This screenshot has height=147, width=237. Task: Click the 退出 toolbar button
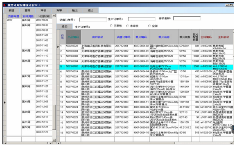(90, 10)
